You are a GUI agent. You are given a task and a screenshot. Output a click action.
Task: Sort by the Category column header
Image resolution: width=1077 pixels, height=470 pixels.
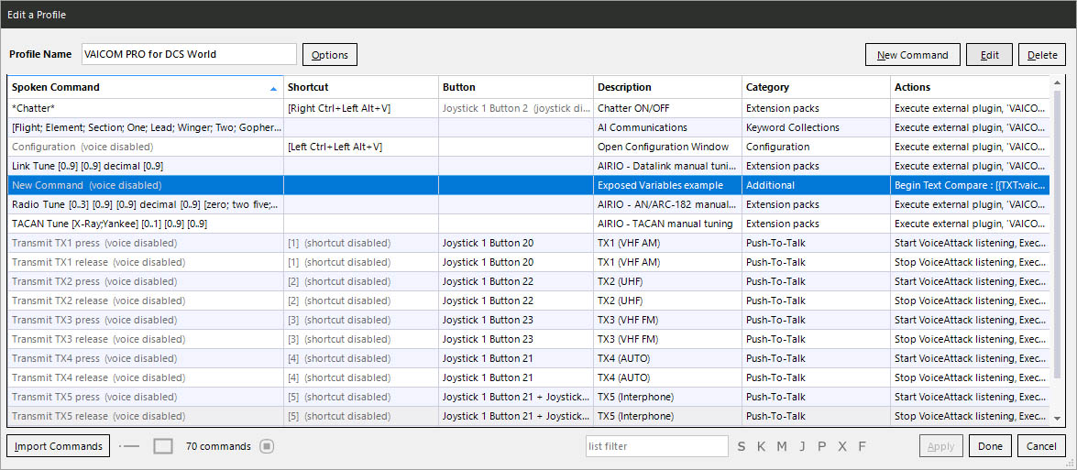pos(816,87)
